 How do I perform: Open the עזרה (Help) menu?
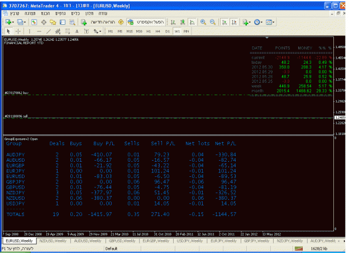(x=103, y=13)
